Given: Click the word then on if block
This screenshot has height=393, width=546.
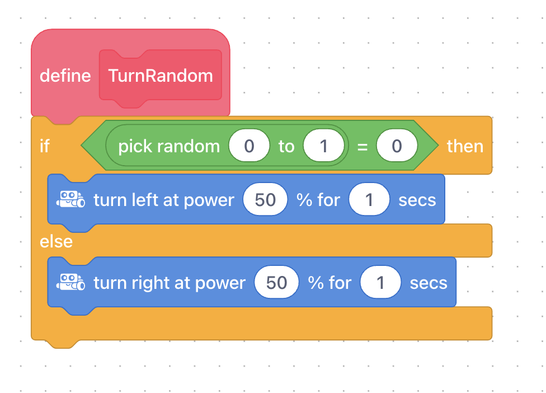Looking at the screenshot, I should pyautogui.click(x=465, y=146).
